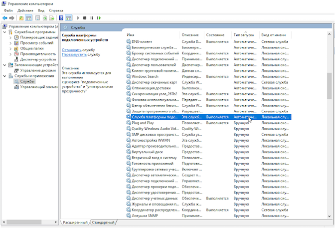Expand the Производительность tree node
Viewport: 335px width, 228px height.
(10, 54)
